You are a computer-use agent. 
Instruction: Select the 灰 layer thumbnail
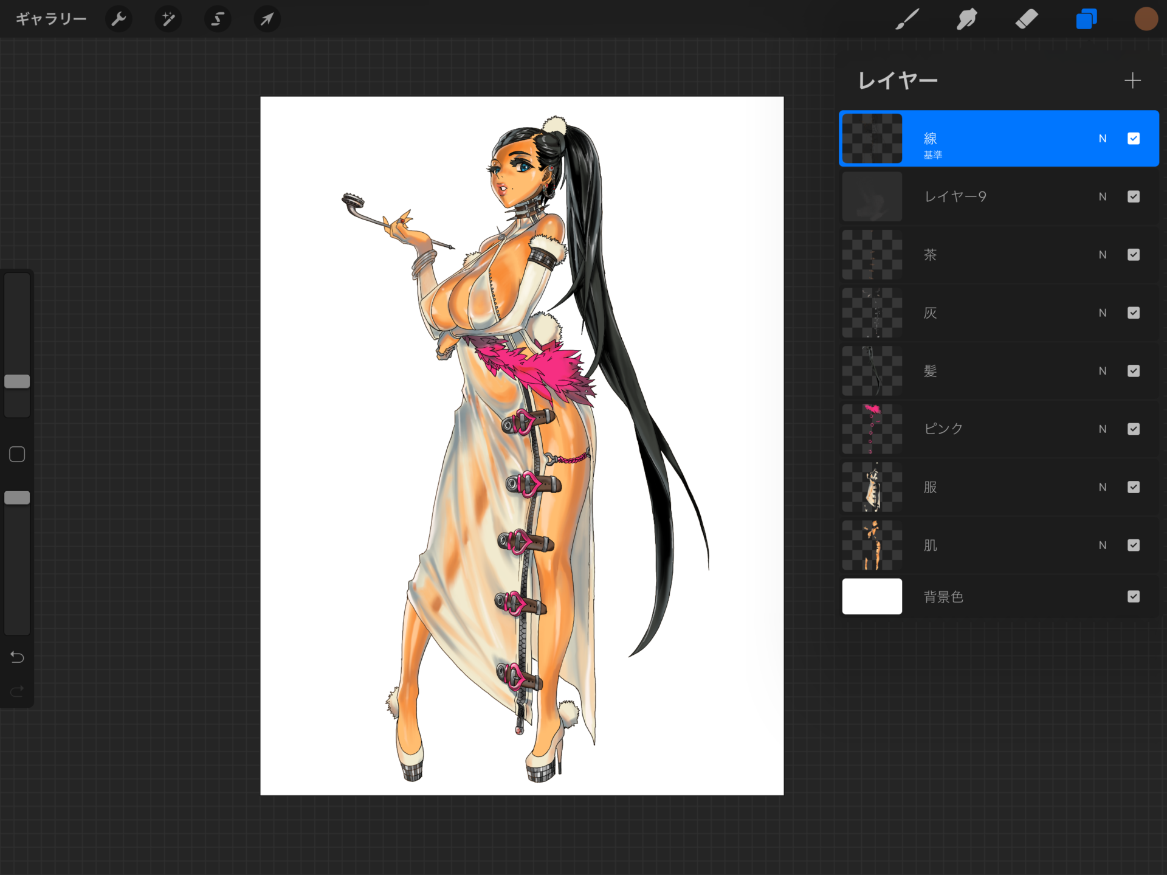872,313
